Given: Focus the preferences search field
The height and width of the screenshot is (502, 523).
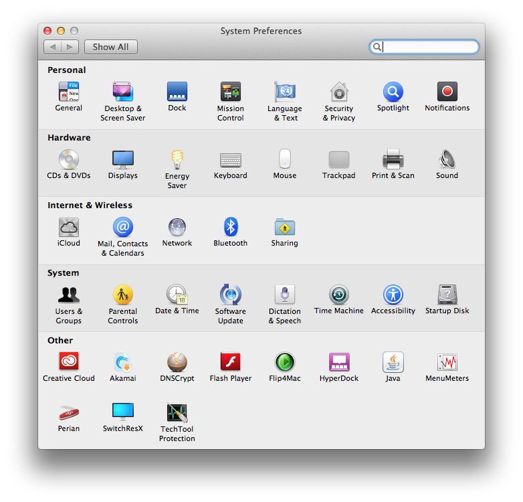Looking at the screenshot, I should click(424, 47).
